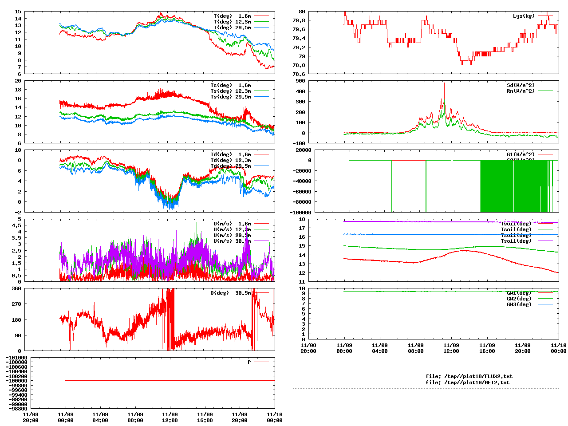Click the red line sample beside 'Lys(kg)'

pos(546,16)
